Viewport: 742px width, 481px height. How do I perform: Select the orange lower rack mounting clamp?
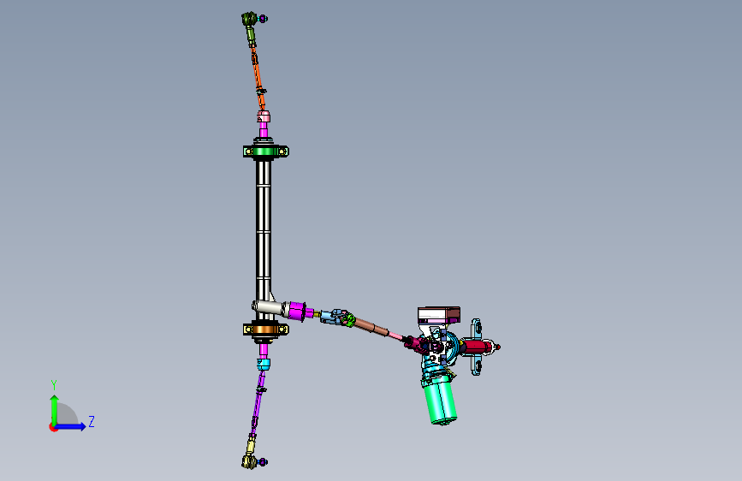[x=265, y=329]
